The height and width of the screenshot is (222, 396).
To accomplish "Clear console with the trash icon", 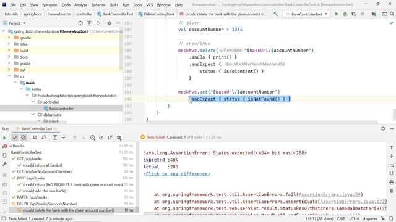I will (392, 191).
